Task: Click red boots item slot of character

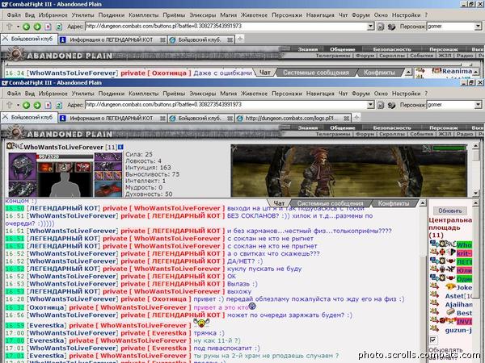Action: [x=108, y=190]
